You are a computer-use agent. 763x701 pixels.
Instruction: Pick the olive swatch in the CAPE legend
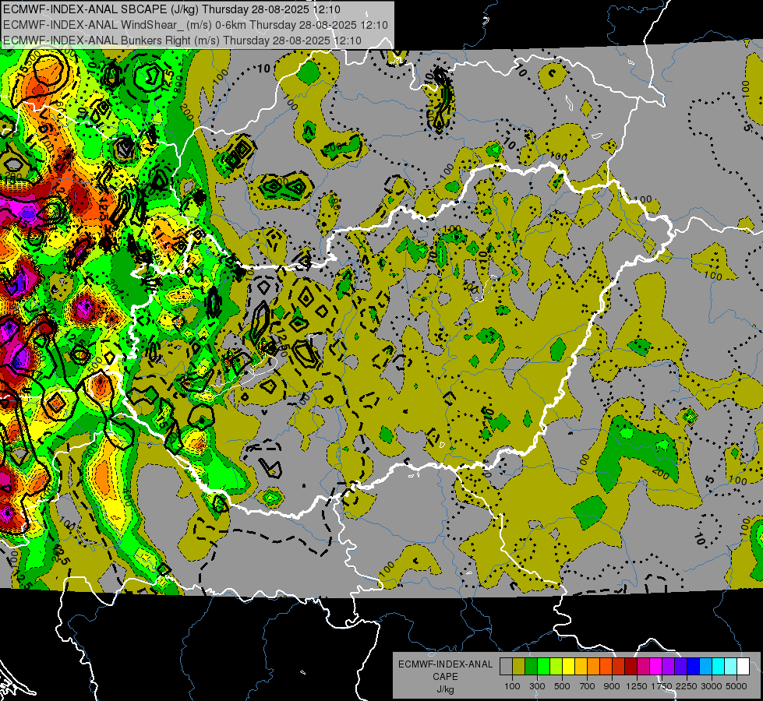tap(519, 666)
